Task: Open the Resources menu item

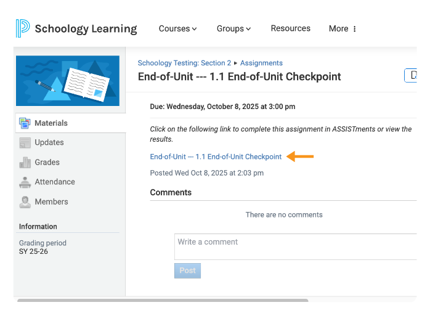Action: [x=290, y=28]
